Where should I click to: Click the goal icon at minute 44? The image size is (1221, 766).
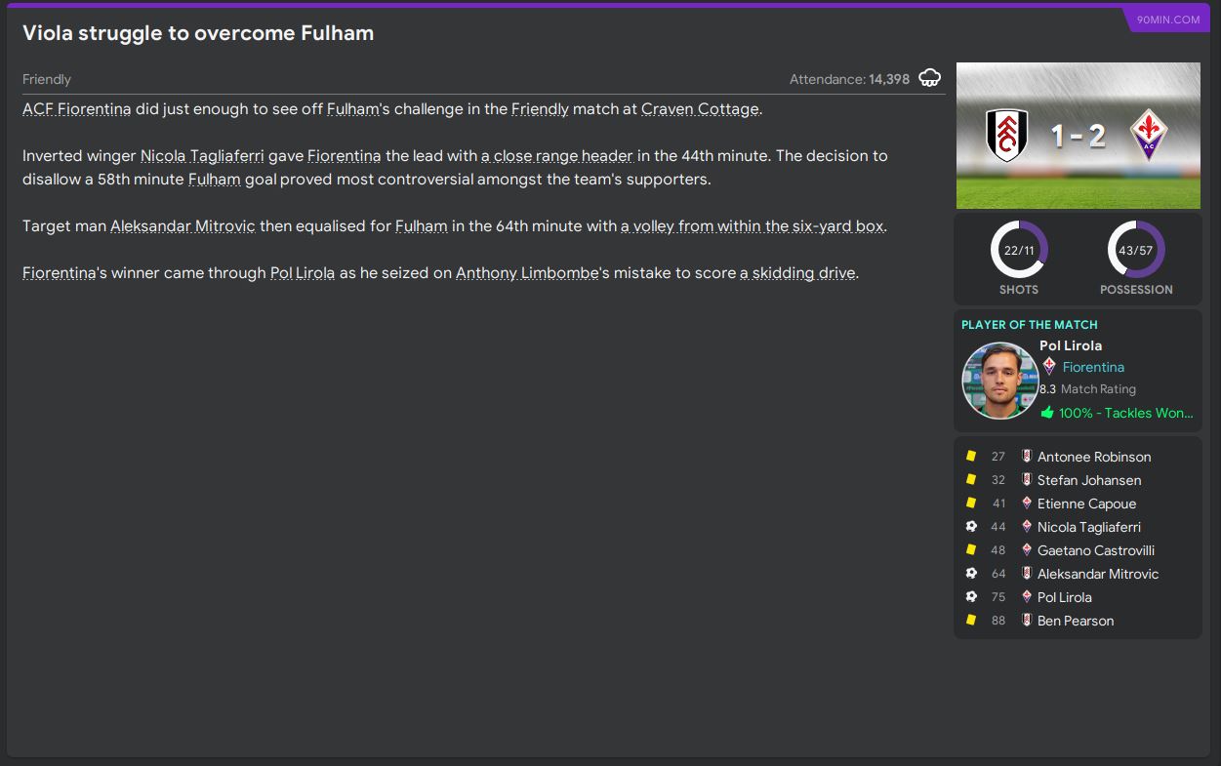pos(971,527)
